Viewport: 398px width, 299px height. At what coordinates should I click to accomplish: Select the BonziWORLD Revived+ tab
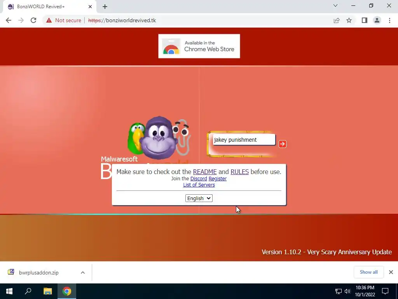[x=49, y=7]
